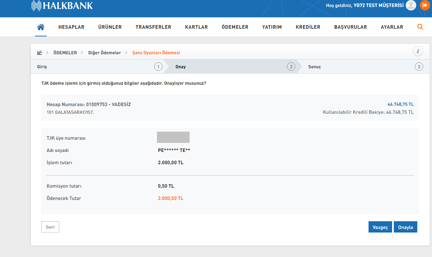Open the AYARLAR menu
The width and height of the screenshot is (432, 257).
tap(392, 27)
